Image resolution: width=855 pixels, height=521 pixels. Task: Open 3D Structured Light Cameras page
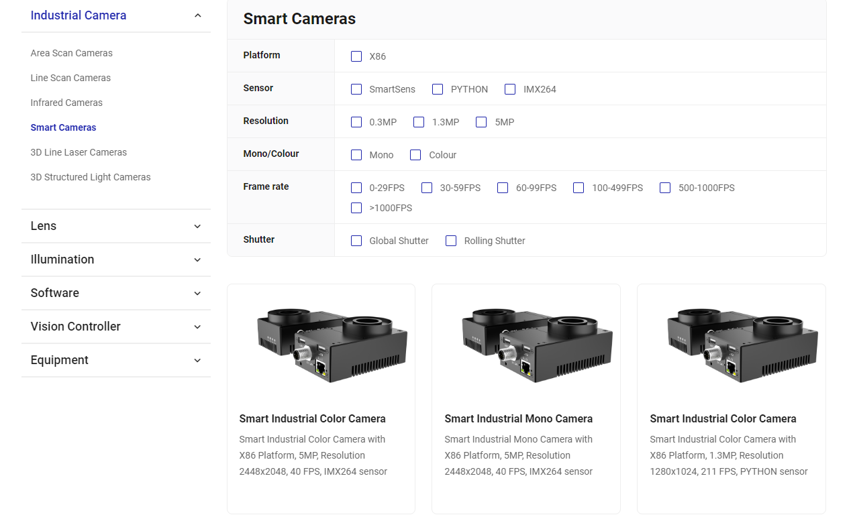pos(91,177)
